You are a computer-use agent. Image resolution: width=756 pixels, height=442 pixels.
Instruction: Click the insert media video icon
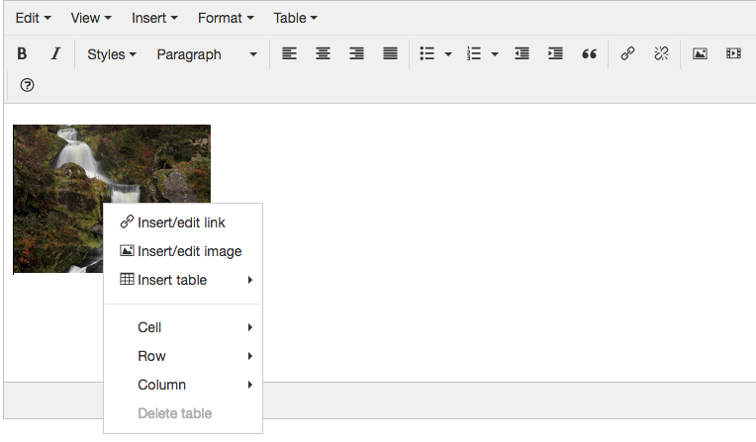click(x=733, y=54)
